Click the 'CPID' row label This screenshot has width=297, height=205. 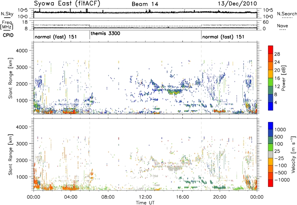(8, 35)
